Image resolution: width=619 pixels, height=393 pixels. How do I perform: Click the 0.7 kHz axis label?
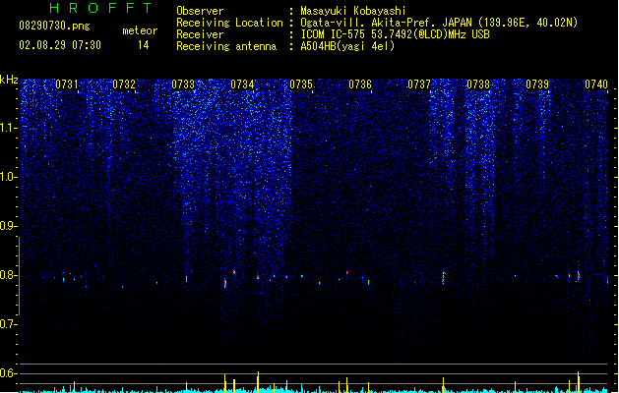9,324
